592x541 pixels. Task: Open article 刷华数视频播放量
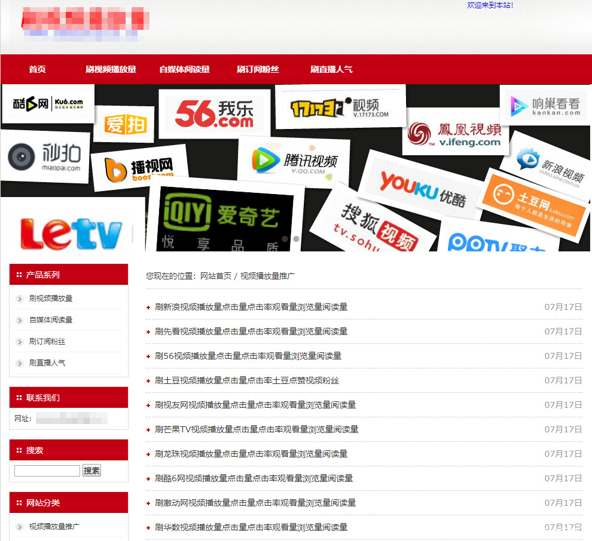[x=251, y=527]
